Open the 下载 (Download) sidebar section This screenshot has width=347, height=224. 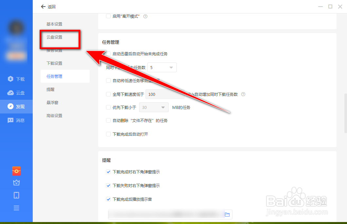click(x=16, y=79)
